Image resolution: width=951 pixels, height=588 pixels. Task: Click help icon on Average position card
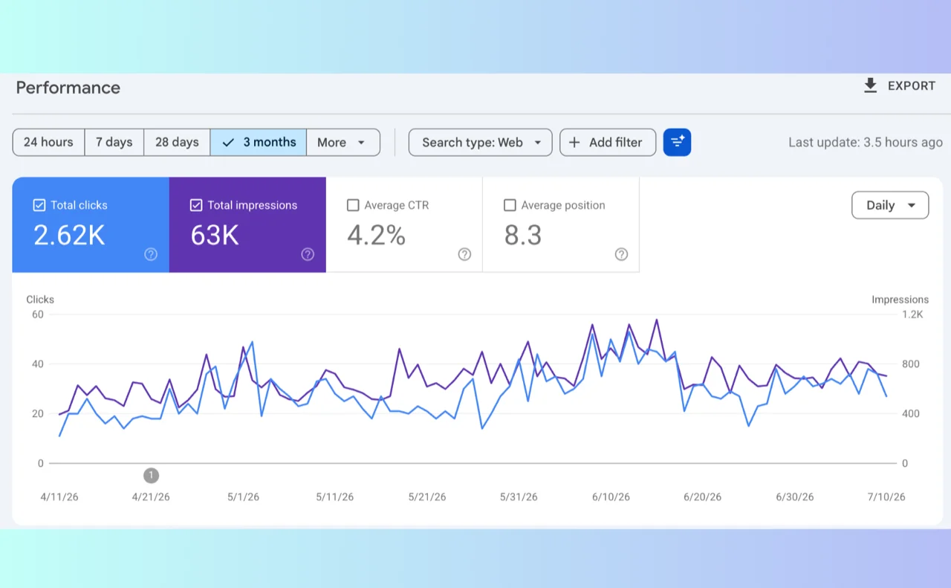[x=621, y=254]
